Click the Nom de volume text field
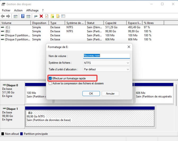This screenshot has width=178, height=141. click(106, 56)
